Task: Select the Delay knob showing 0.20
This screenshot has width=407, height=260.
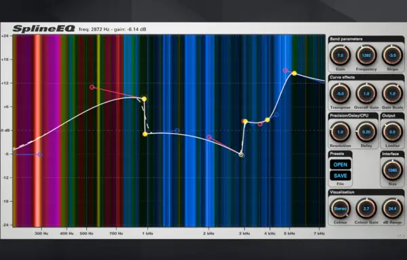Action: click(x=366, y=132)
